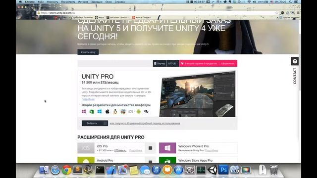Image resolution: width=317 pixels, height=178 pixels.
Task: Bookmark this page with the star icon
Action: pos(277,13)
